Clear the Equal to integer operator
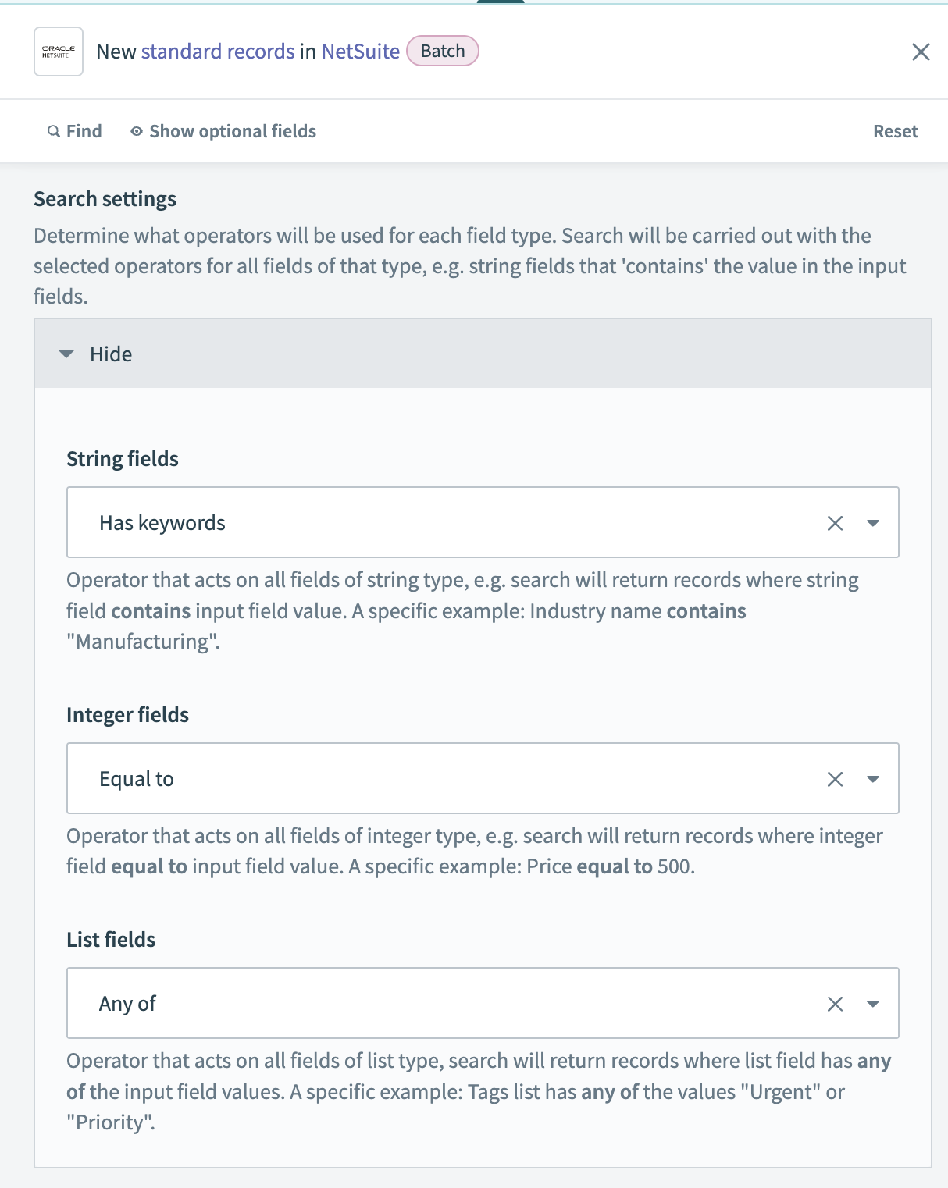 (x=836, y=778)
